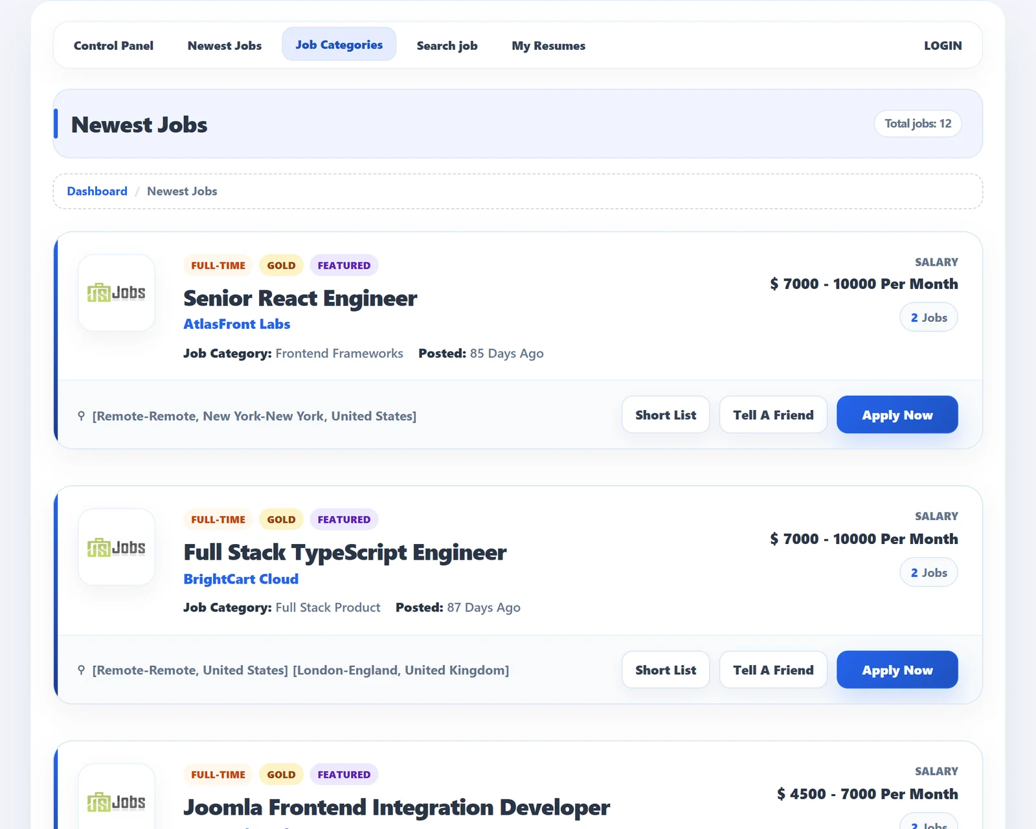This screenshot has width=1036, height=829.
Task: Go to Newest Jobs in the navigation bar
Action: click(x=225, y=45)
